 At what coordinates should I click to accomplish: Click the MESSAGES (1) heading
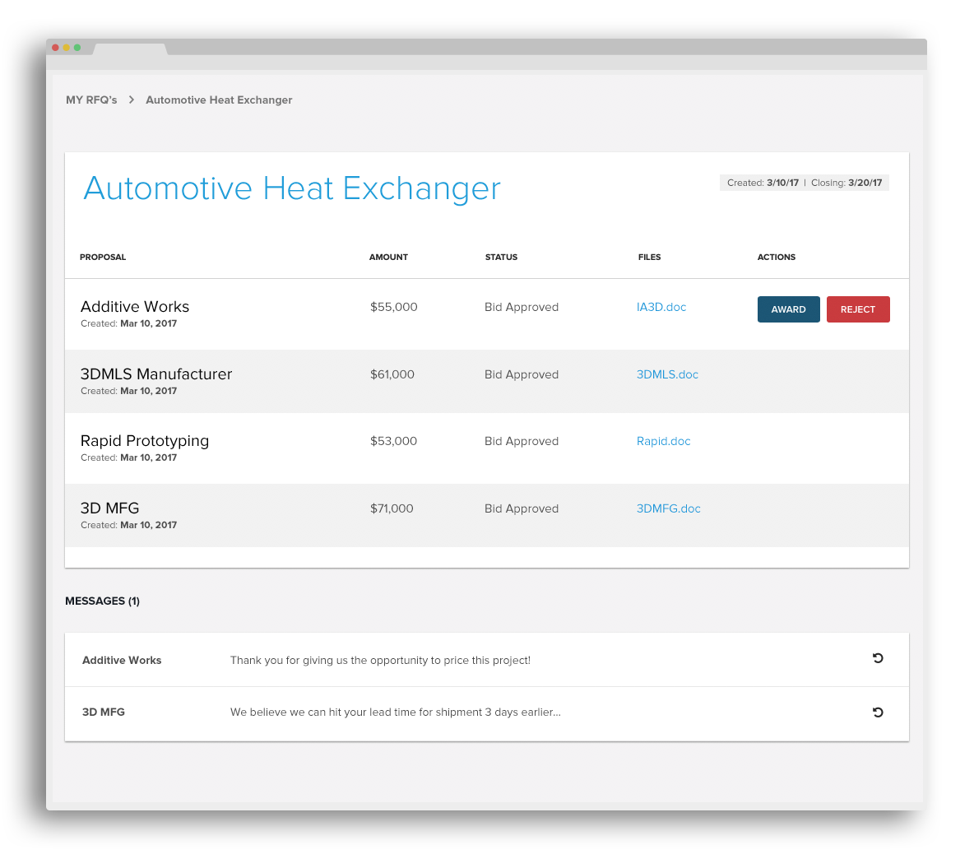[103, 601]
